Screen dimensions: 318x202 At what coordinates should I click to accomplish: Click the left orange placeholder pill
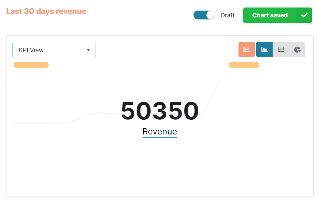click(31, 65)
